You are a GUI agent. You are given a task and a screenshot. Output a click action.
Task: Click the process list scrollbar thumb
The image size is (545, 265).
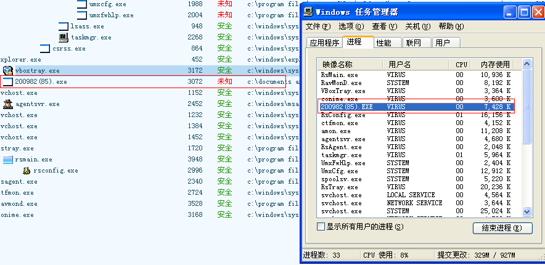[527, 106]
